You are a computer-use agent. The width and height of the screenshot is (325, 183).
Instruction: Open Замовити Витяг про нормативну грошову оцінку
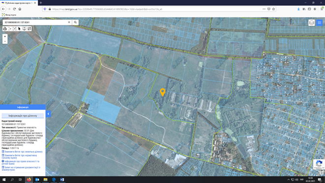point(20,156)
